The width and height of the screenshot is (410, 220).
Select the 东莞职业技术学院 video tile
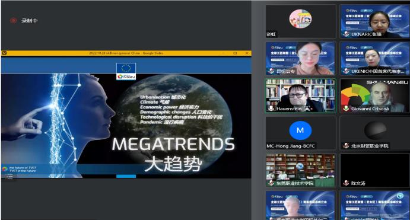tap(301, 170)
